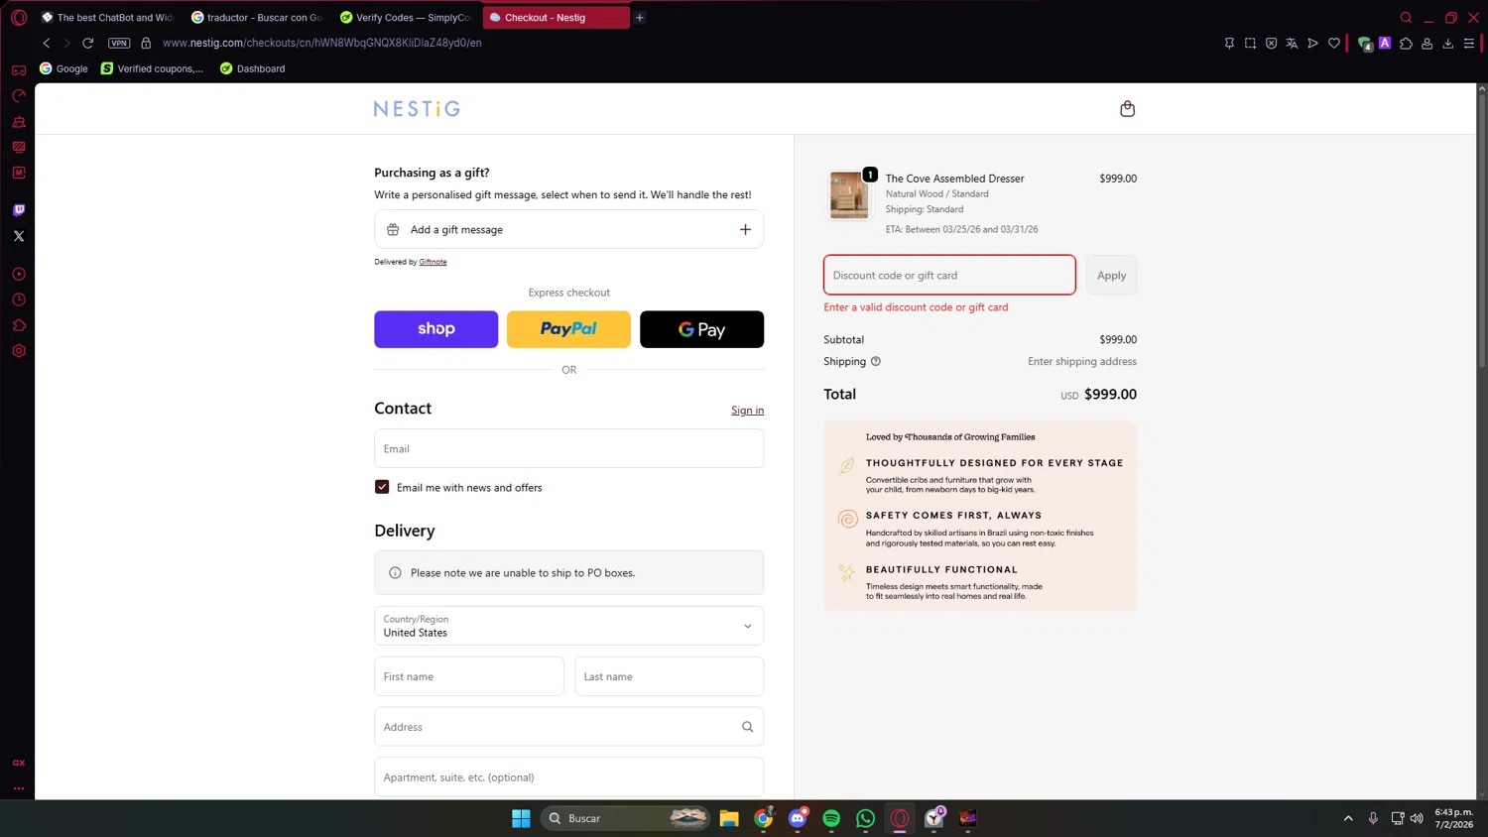The height and width of the screenshot is (837, 1488).
Task: Click The Cove Assembled Dresser thumbnail
Action: pos(849,194)
